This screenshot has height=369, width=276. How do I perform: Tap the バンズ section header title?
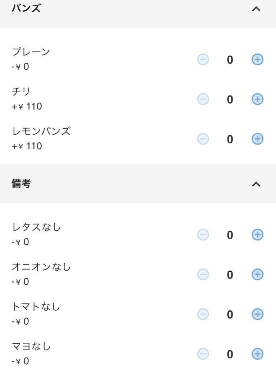[x=26, y=8]
